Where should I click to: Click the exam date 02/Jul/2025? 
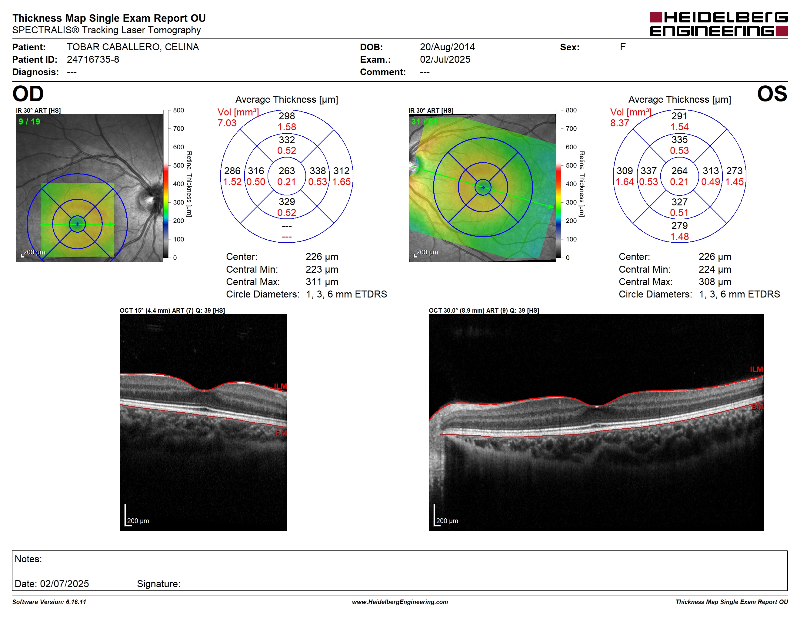click(445, 59)
